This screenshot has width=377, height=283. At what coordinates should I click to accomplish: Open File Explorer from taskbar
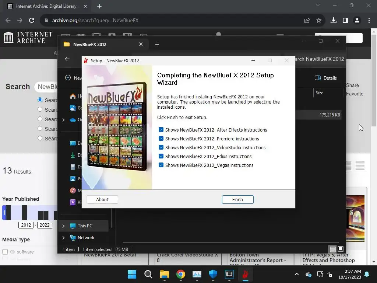pos(165,274)
